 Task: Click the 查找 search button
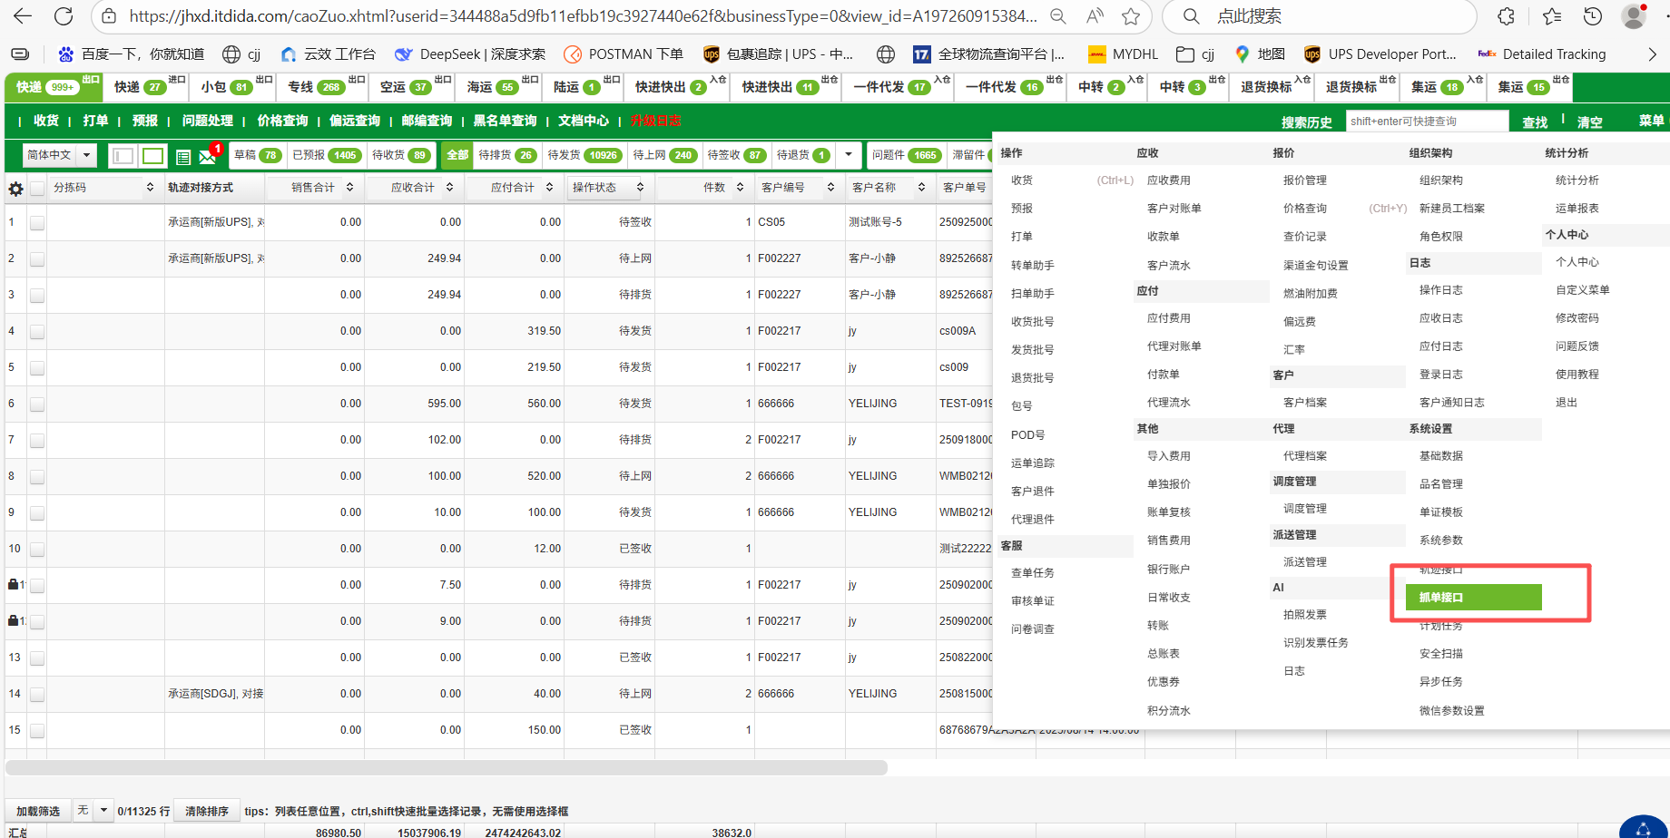click(1534, 122)
